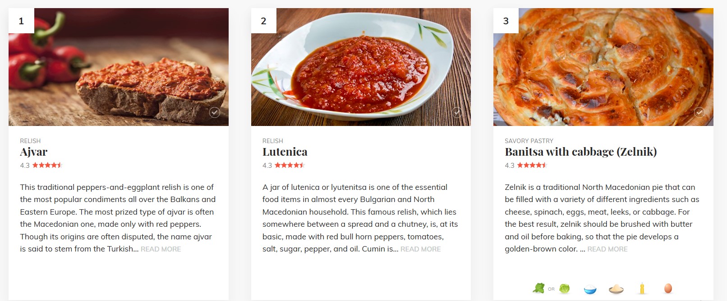Toggle the checkmark on the Lutenica photo
Viewport: 727px width, 301px height.
(x=457, y=112)
